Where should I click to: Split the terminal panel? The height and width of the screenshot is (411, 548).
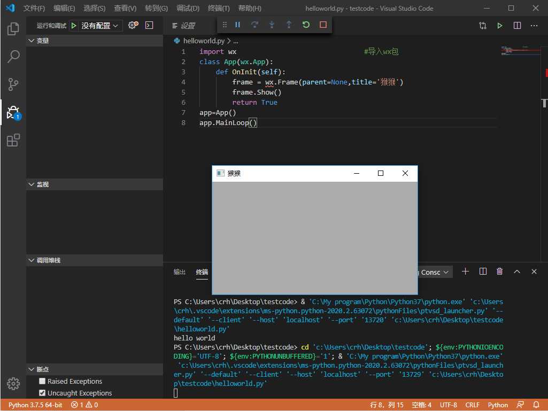pos(483,272)
